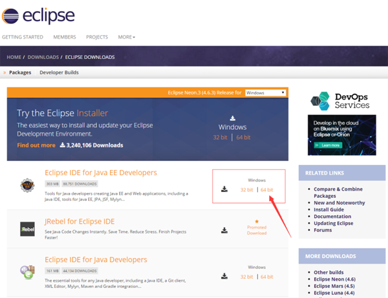388x298 pixels.
Task: Click download icon in JRebel row
Action: point(224,231)
